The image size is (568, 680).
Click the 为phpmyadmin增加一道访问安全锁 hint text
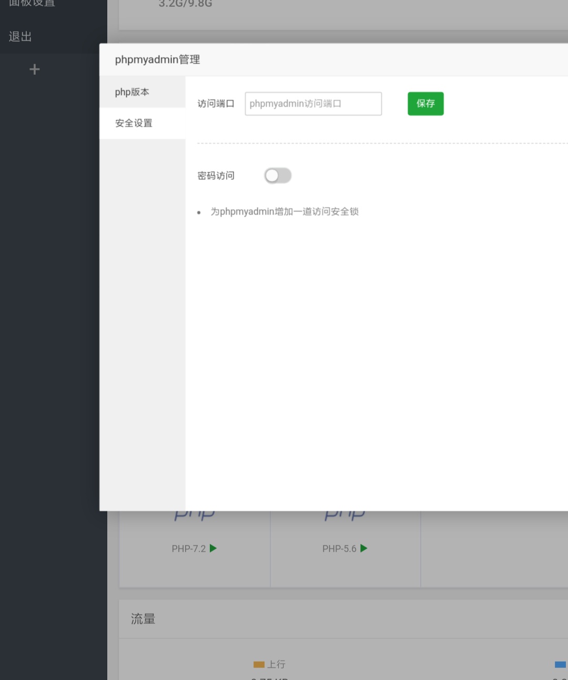[285, 212]
